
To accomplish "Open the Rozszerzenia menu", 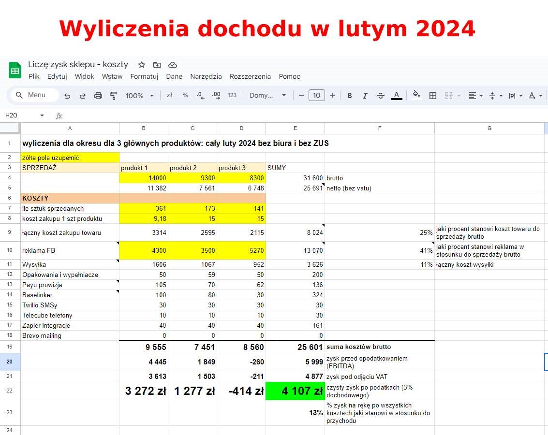I will (x=250, y=76).
